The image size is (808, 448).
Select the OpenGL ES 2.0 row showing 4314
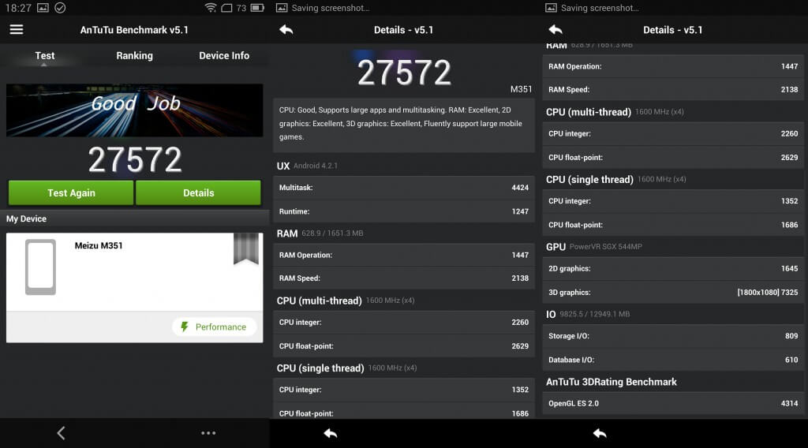(673, 403)
